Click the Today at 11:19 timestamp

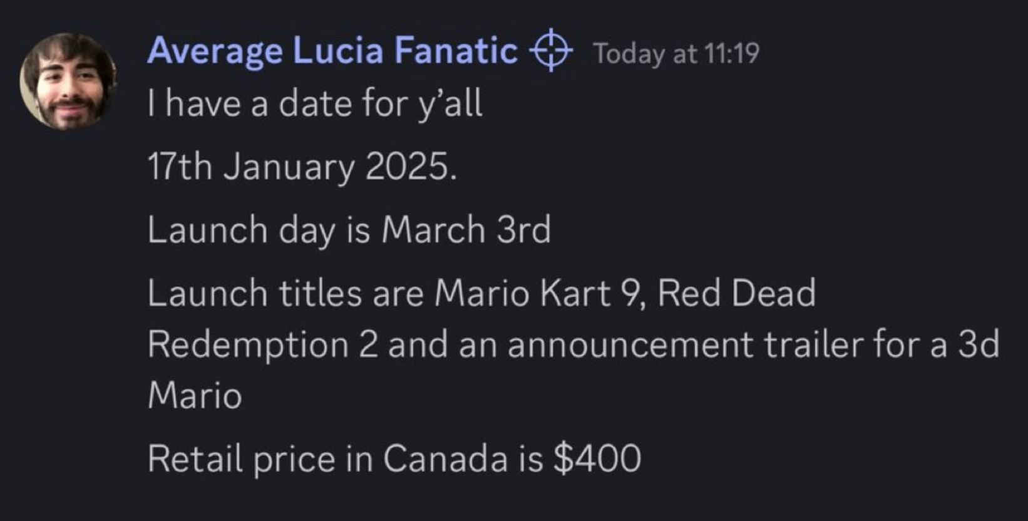pyautogui.click(x=676, y=53)
